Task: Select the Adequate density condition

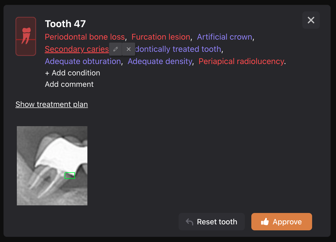Action: (160, 61)
